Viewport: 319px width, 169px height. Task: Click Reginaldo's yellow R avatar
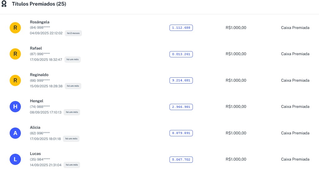pos(15,80)
